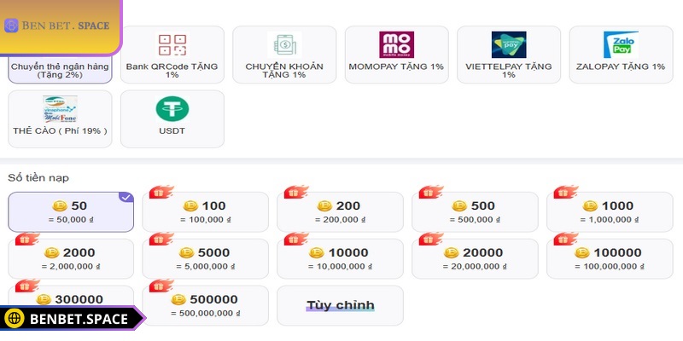
Task: Click the BEN BET . SPACE logo
Action: tap(58, 25)
